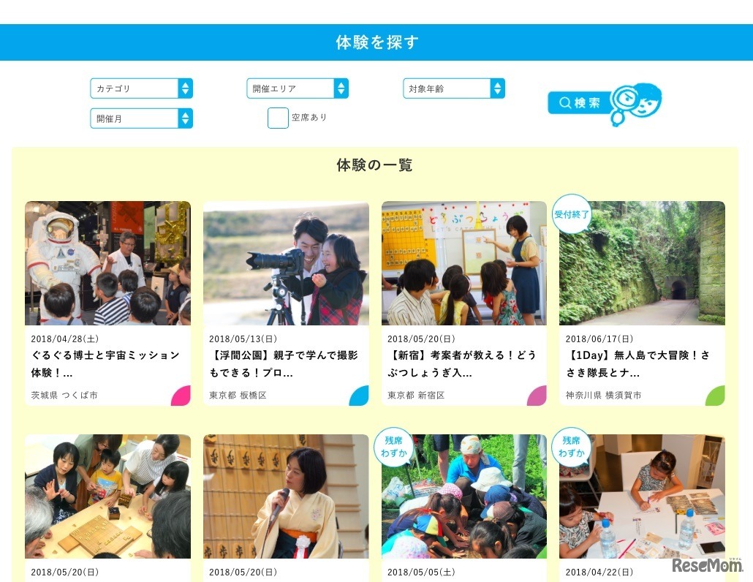Click pink corner tag on the Tsukuba card
Viewport: 753px width, 582px height.
(181, 396)
